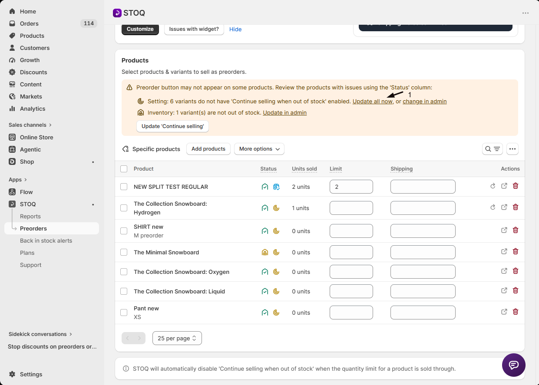The height and width of the screenshot is (385, 539).
Task: Click the STOQ app icon in the sidebar
Action: coord(12,204)
